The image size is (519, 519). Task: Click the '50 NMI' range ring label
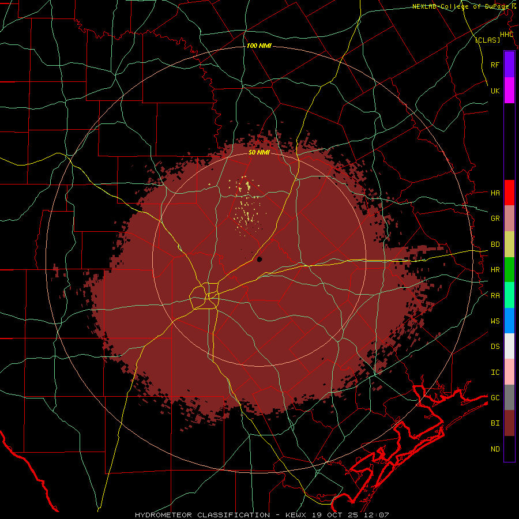click(x=259, y=152)
